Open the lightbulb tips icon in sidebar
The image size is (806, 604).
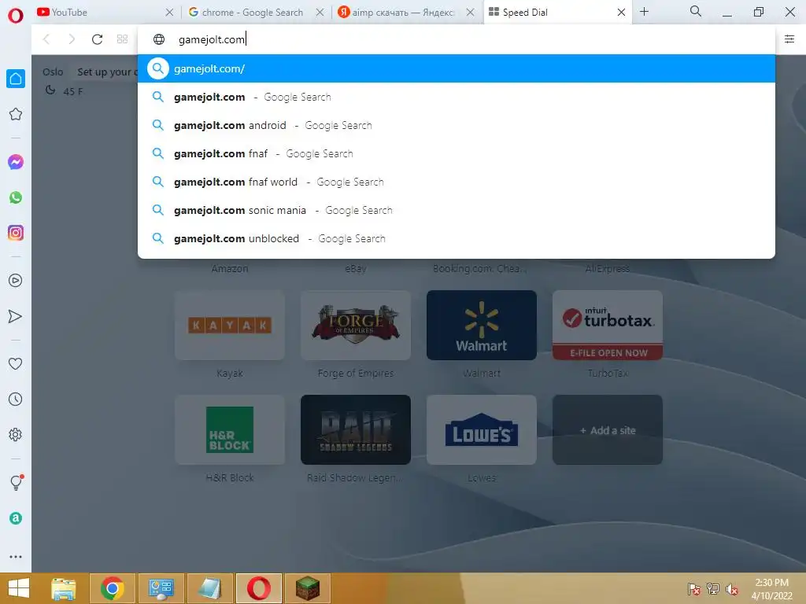click(x=16, y=482)
